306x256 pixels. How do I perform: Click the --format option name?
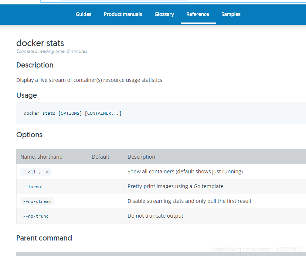tap(33, 187)
